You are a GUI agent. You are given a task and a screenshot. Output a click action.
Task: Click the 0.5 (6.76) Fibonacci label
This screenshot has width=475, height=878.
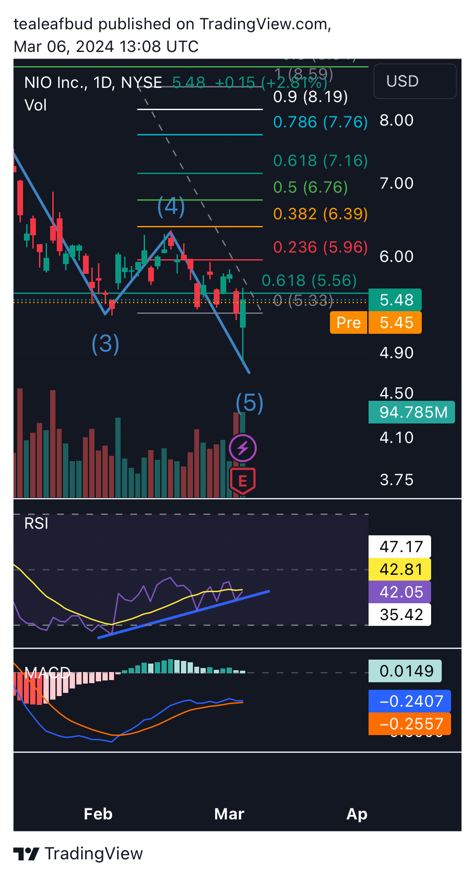tap(310, 187)
